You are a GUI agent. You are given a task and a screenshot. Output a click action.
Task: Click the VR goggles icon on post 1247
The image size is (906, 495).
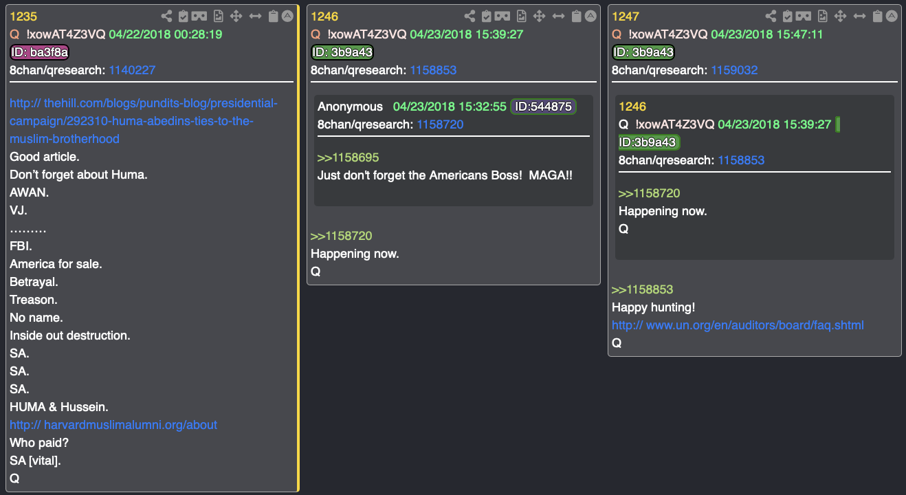804,16
